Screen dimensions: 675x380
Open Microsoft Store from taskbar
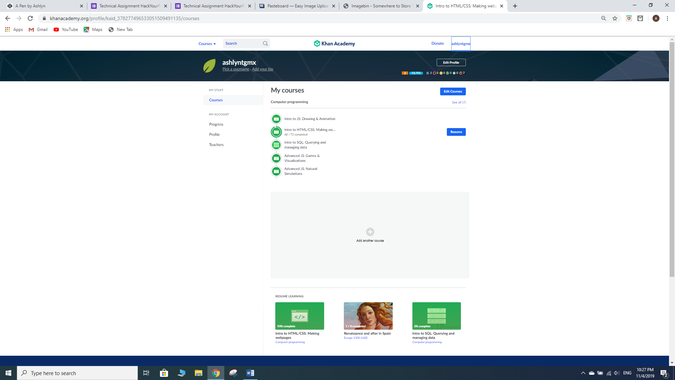tap(164, 373)
